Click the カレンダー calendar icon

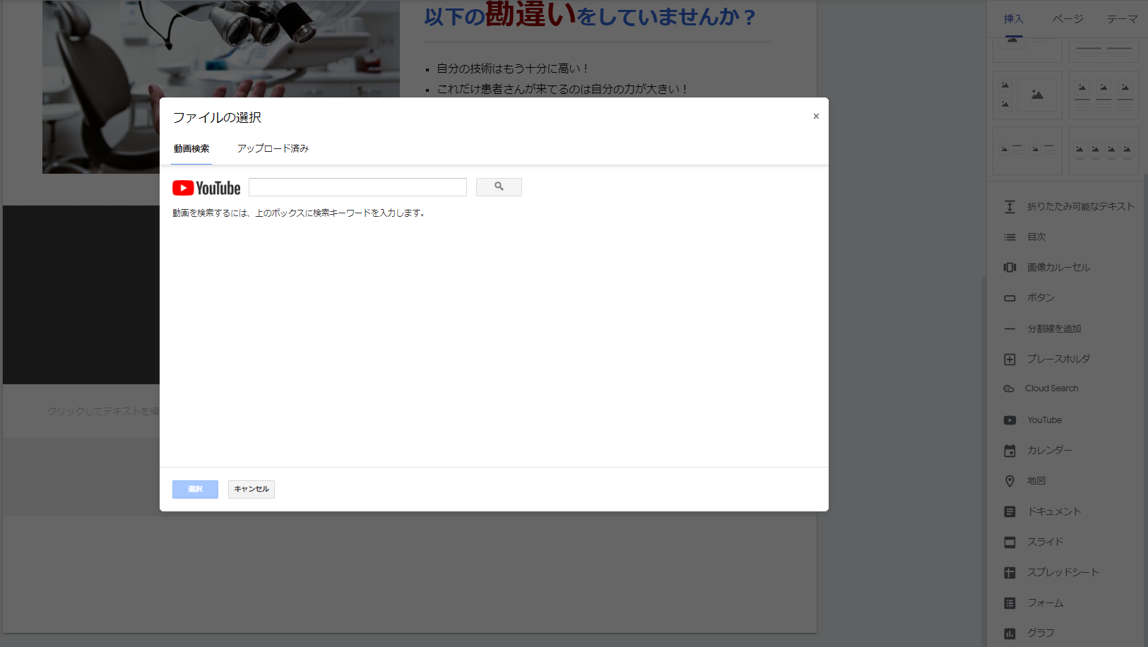tap(1010, 451)
